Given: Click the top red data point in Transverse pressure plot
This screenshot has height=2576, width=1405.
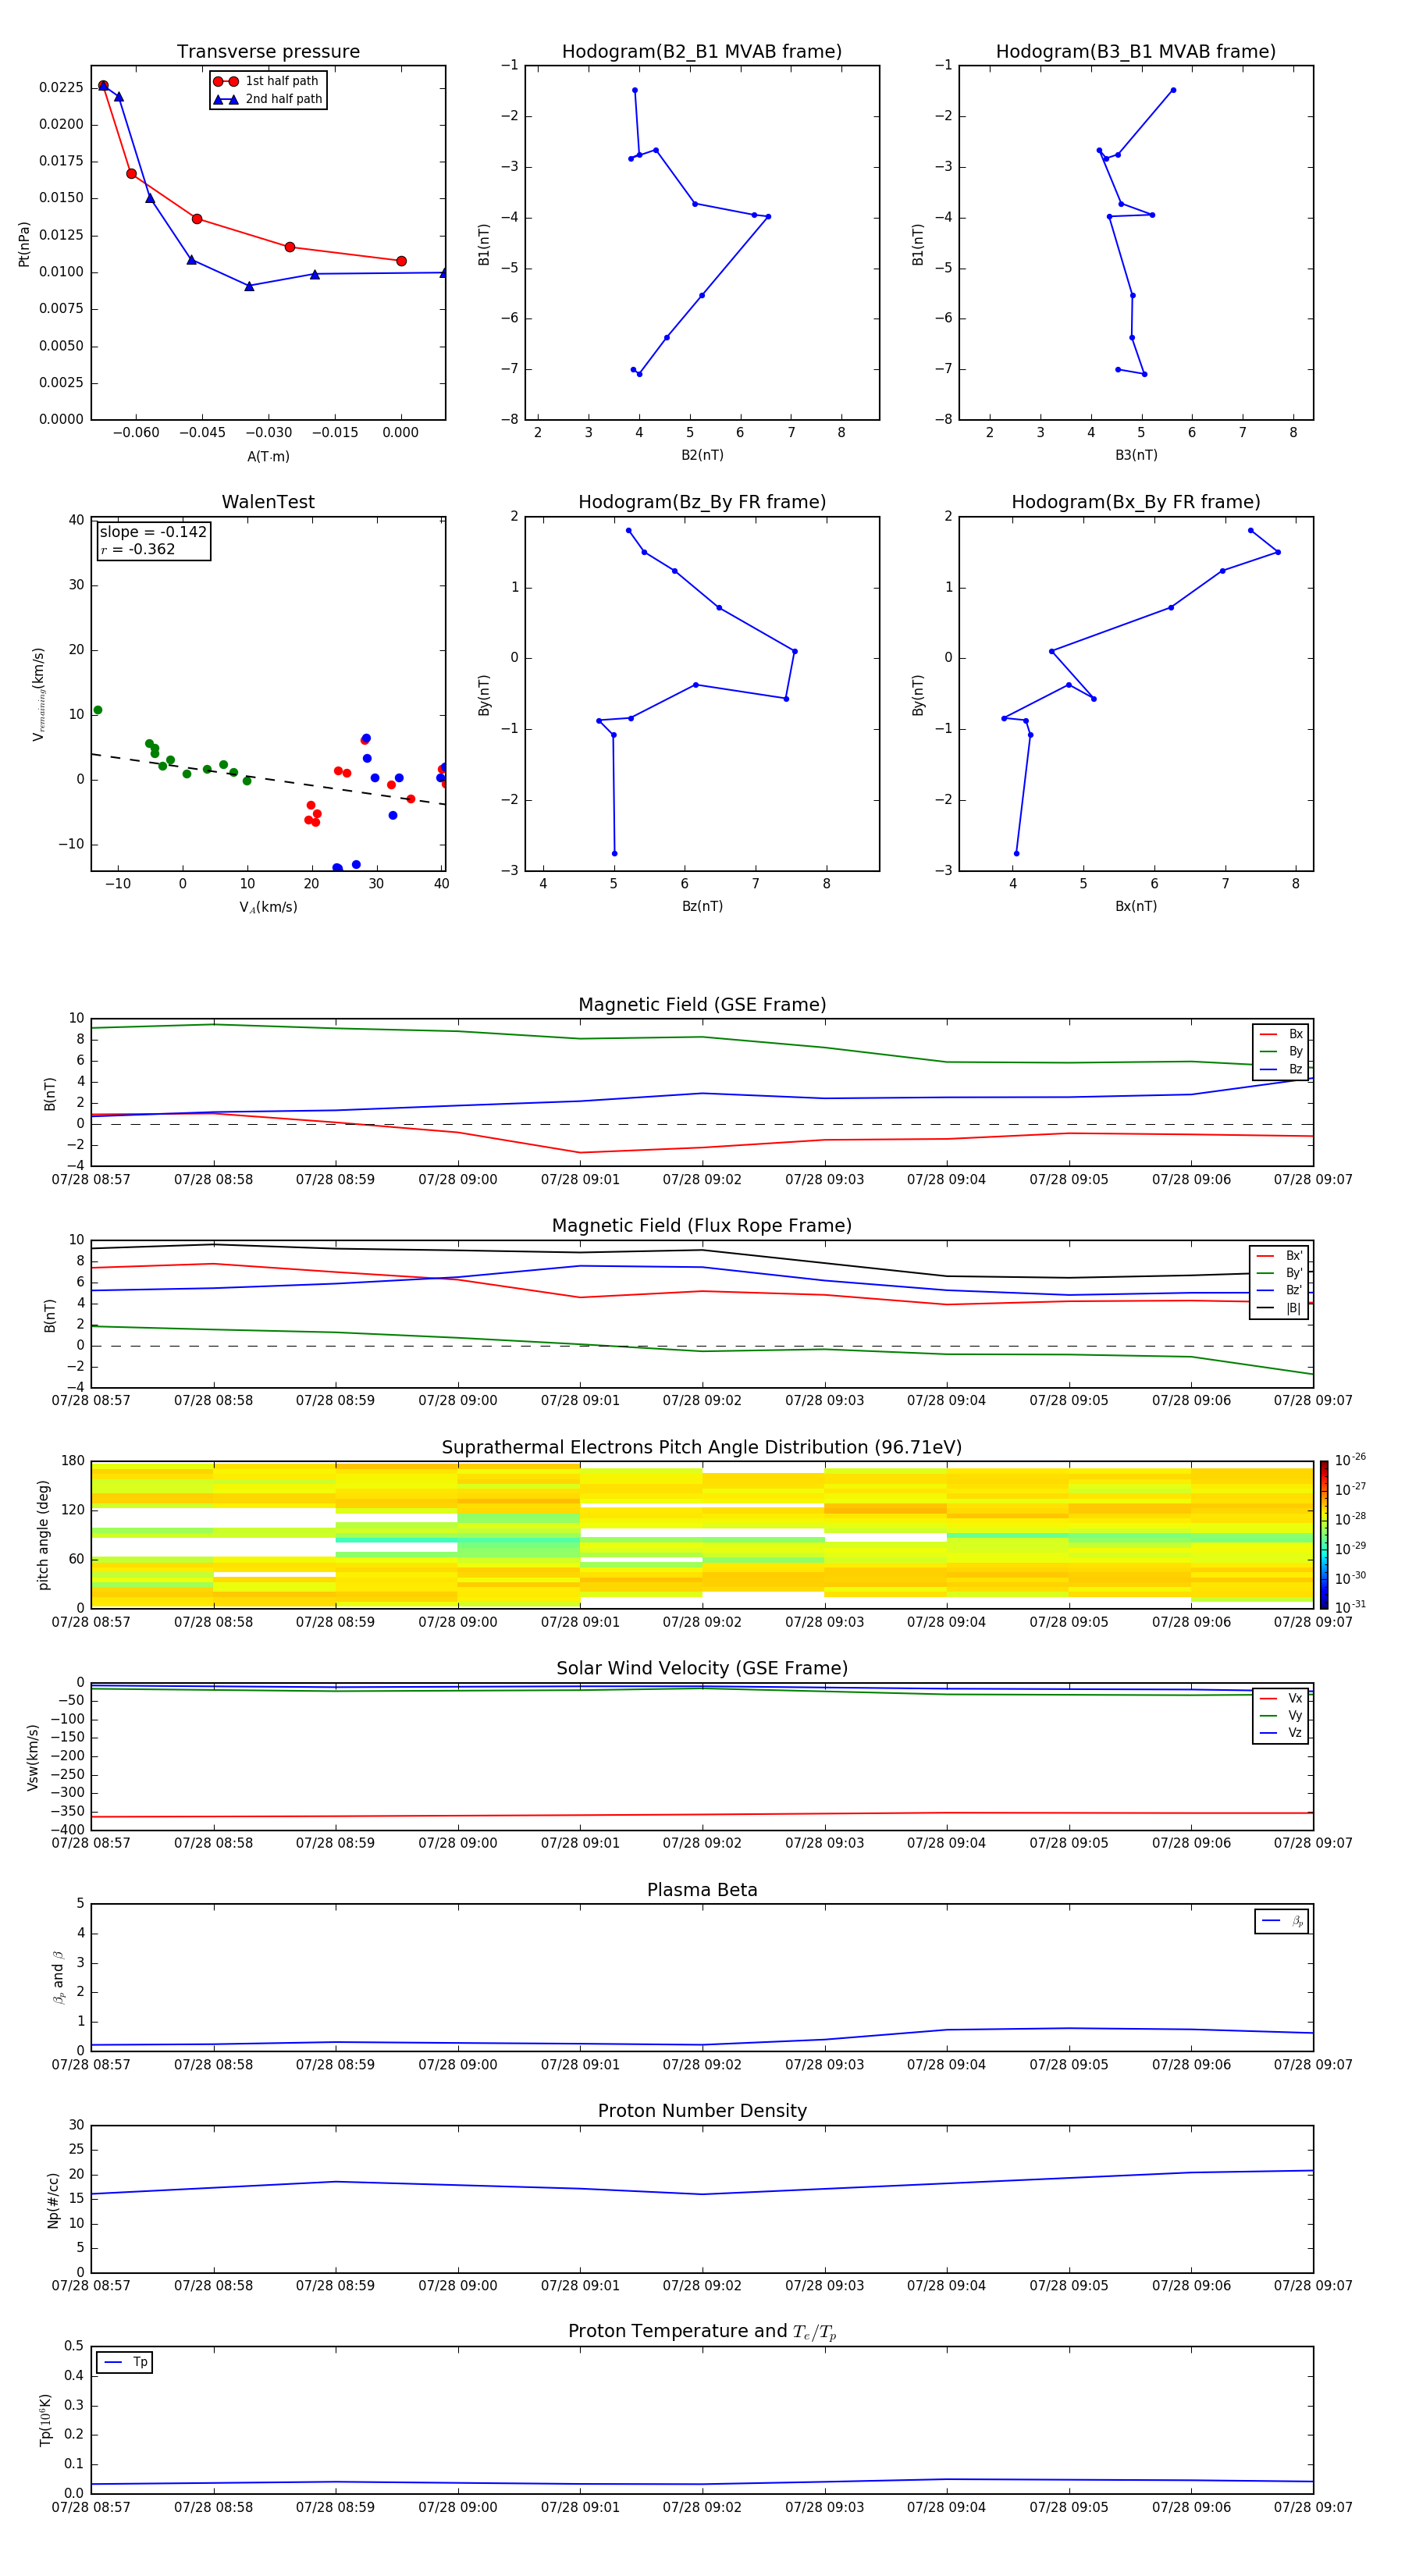Looking at the screenshot, I should click(103, 86).
